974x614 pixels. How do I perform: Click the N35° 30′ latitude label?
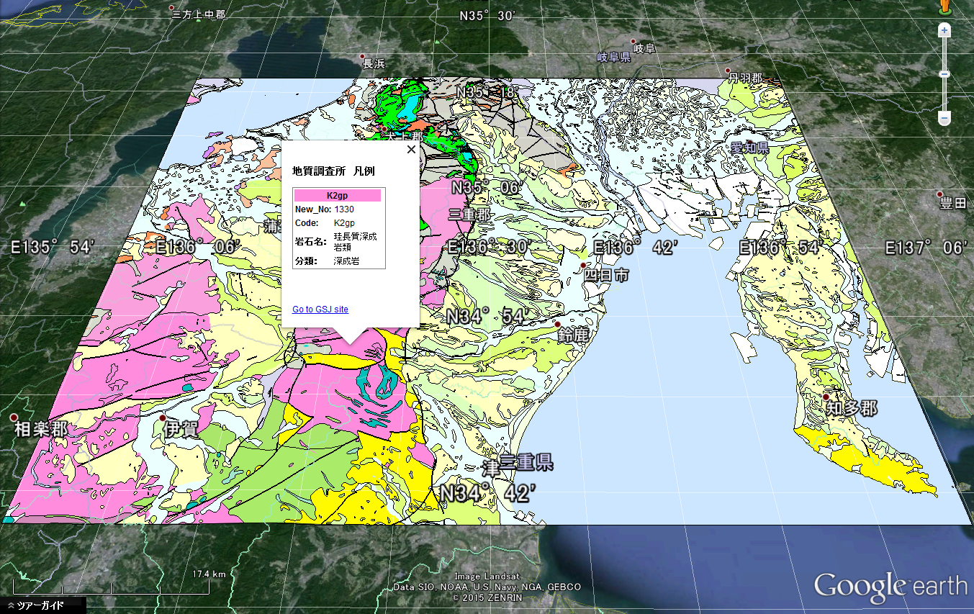(489, 16)
